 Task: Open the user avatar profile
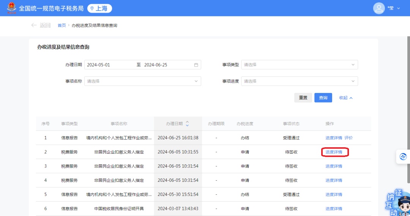coord(378,8)
